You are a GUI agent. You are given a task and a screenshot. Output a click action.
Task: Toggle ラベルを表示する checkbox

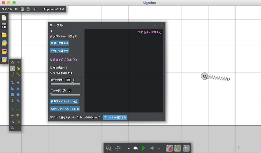coord(51,73)
